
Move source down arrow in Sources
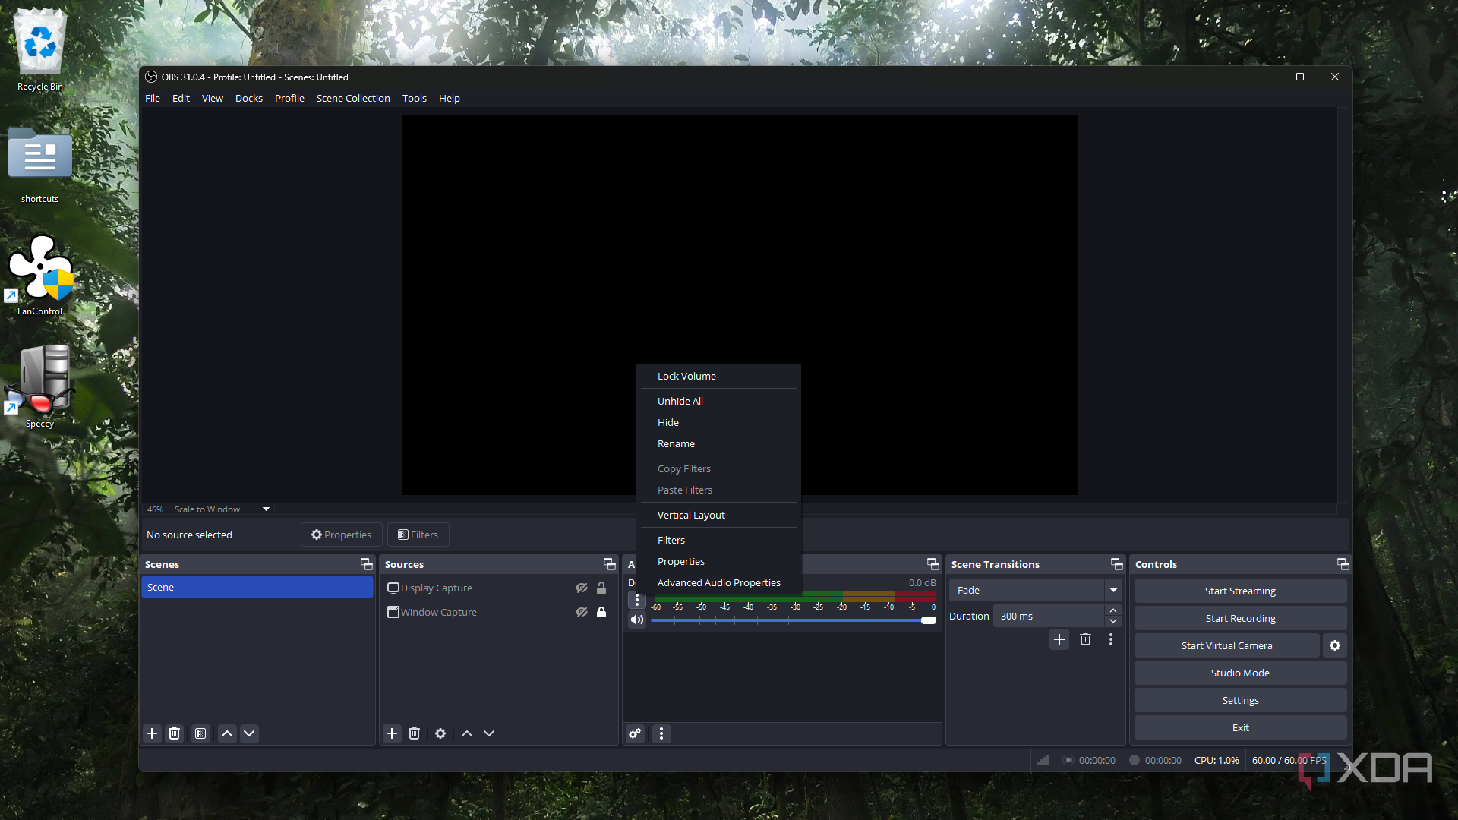(x=489, y=733)
